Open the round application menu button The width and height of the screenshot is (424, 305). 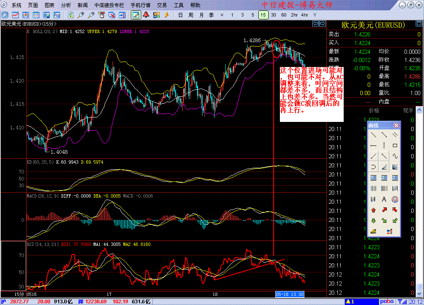(4, 5)
